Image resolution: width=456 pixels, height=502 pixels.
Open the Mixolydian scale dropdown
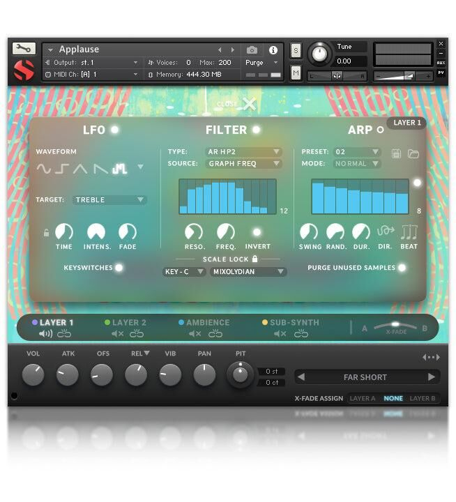pos(248,272)
